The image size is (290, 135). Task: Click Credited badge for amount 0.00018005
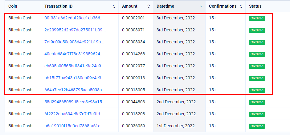coord(257,90)
